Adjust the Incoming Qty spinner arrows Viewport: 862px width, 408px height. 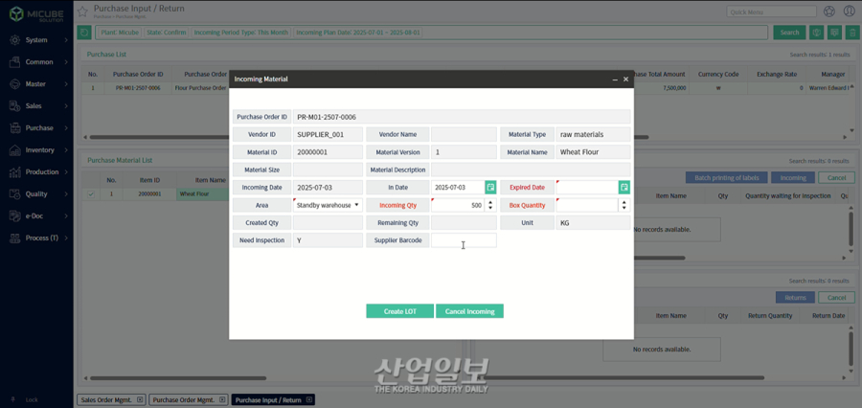click(x=490, y=205)
